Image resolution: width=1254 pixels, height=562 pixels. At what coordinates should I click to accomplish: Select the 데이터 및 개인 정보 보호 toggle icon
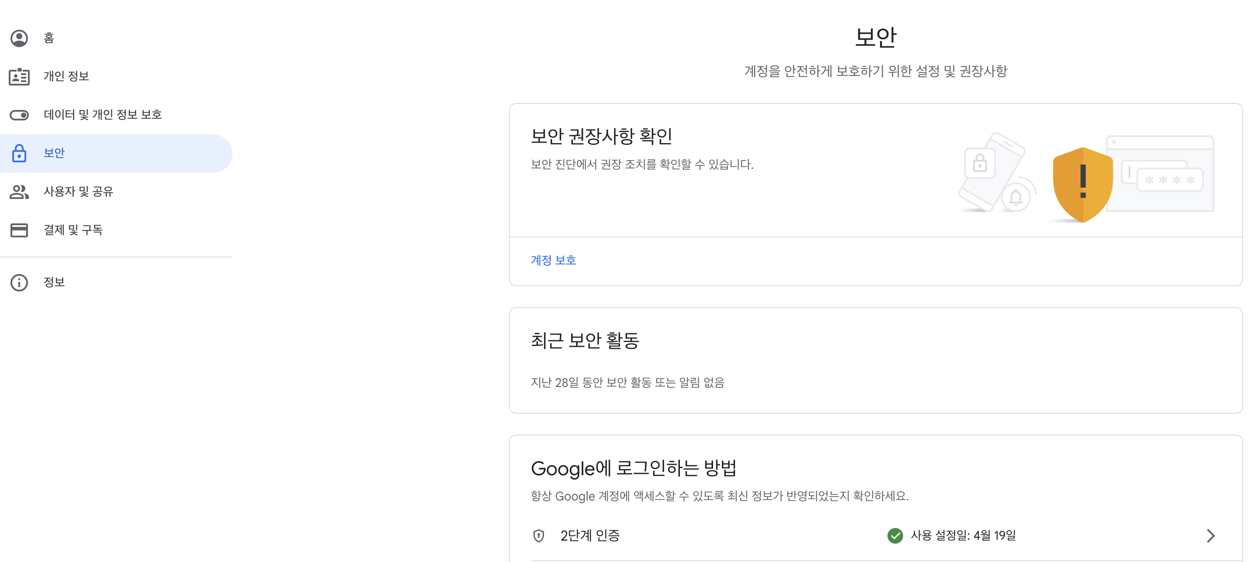20,114
